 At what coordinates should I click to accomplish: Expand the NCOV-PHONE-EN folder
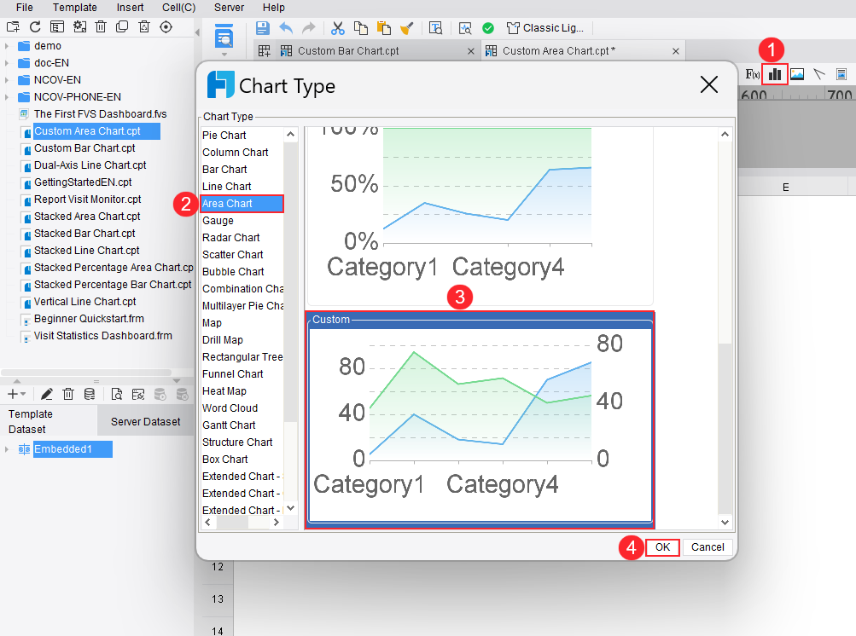[7, 96]
